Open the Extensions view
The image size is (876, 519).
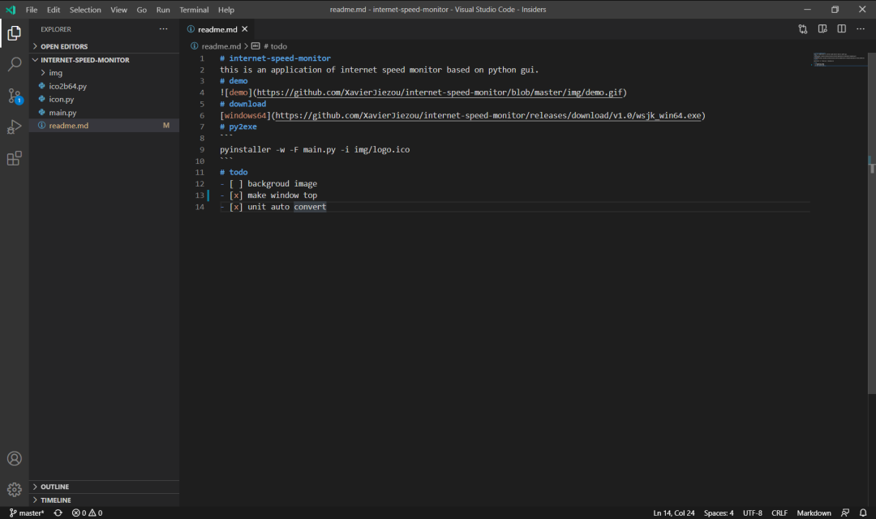pos(15,159)
